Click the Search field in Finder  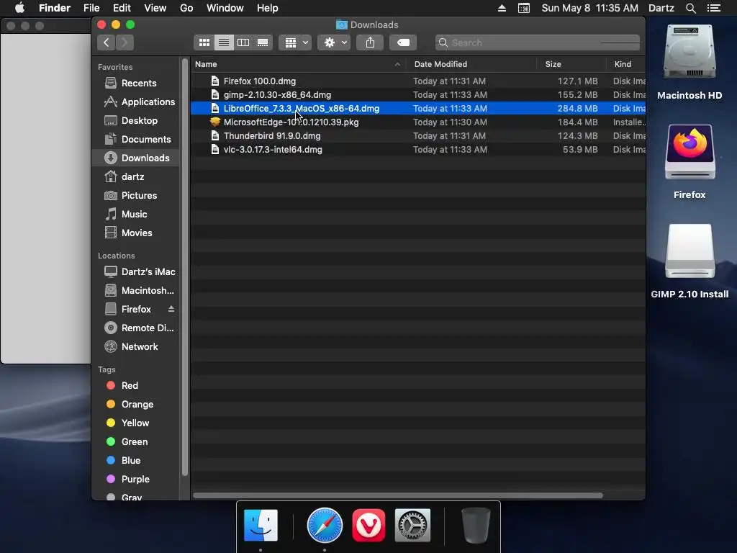tap(537, 42)
